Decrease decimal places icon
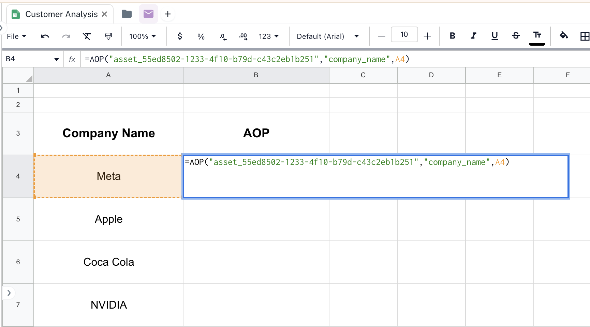The image size is (590, 327). coord(223,36)
